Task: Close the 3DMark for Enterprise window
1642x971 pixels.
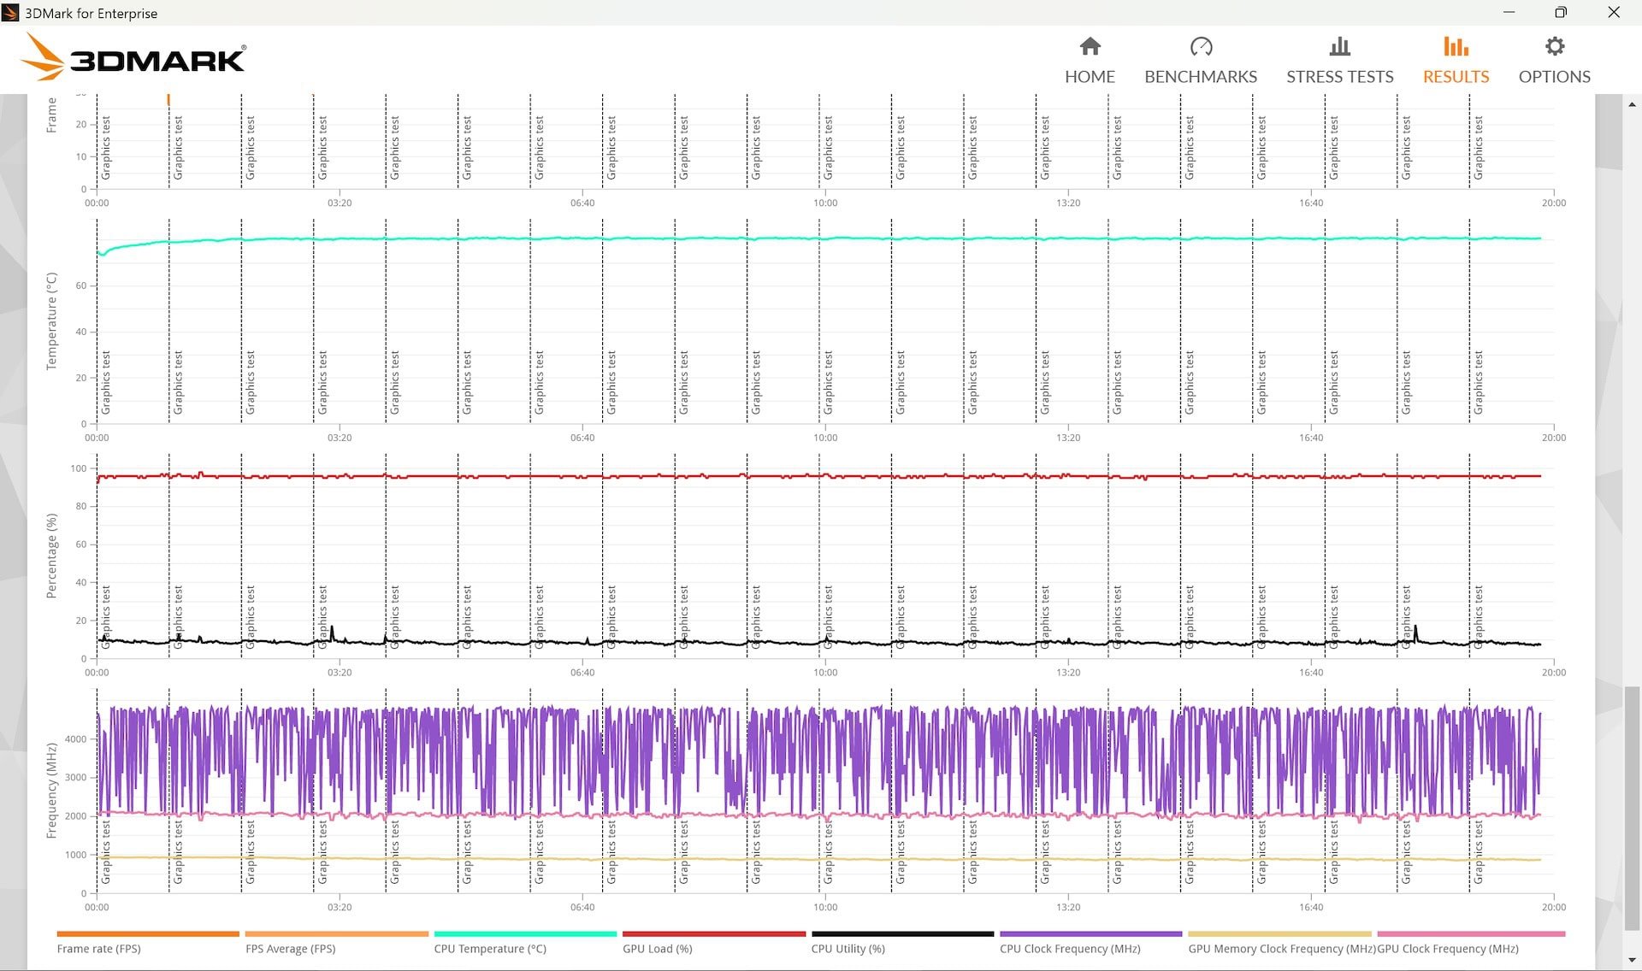Action: (1614, 12)
